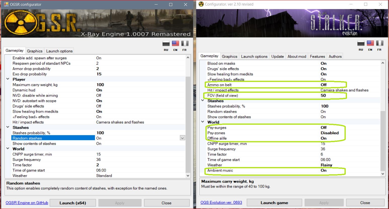
Task: Click scroll down arrow in Configurator 2.10 list
Action: [x=383, y=174]
